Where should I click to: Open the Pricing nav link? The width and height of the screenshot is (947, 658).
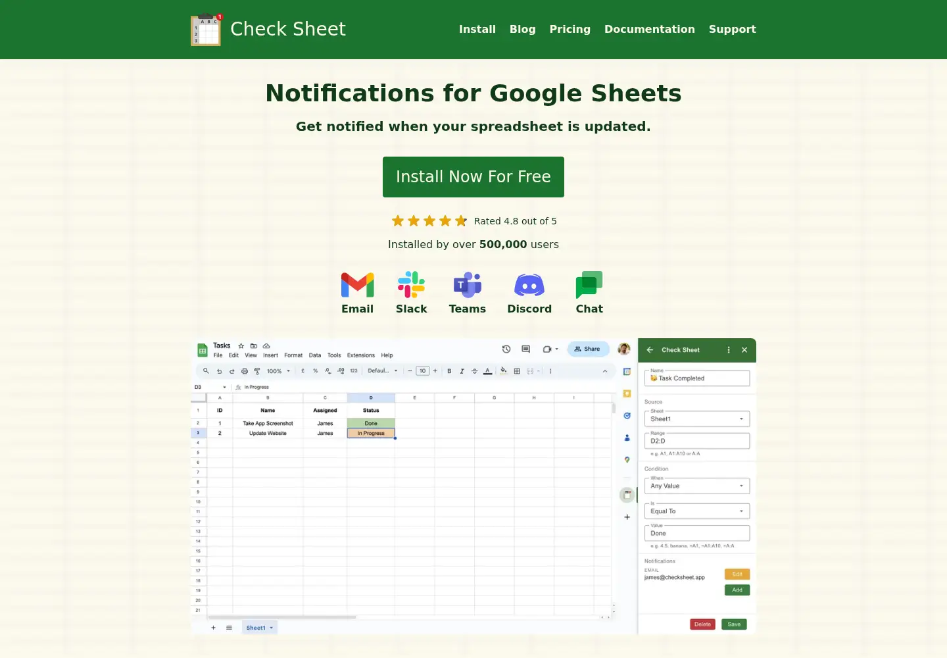570,29
